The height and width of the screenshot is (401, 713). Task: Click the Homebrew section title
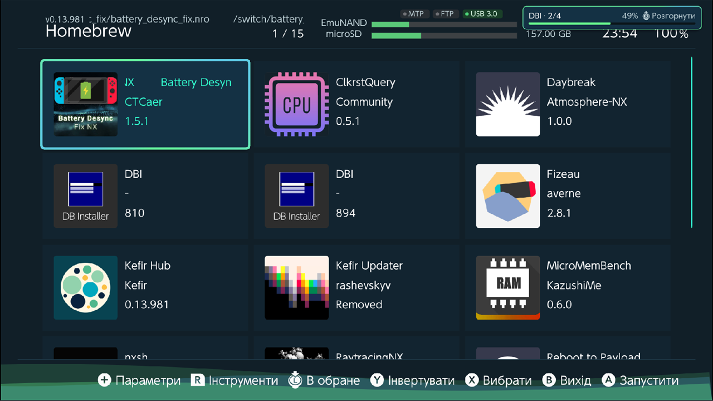click(x=89, y=31)
